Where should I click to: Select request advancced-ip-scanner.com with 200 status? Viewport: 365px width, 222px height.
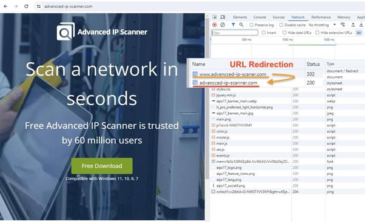[x=228, y=83]
